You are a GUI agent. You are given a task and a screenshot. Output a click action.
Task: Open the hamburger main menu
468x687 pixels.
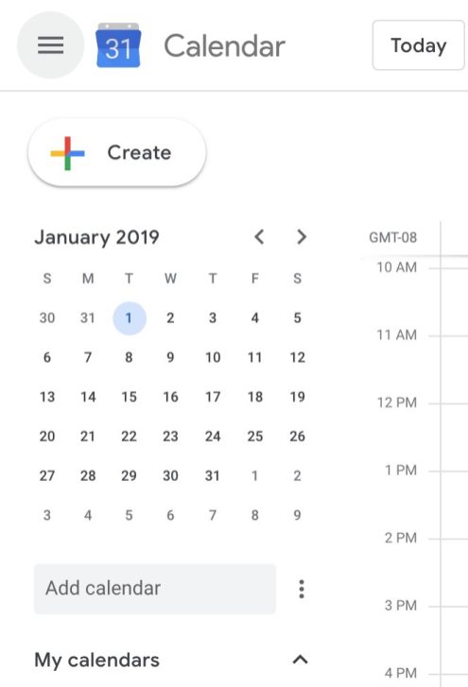(x=50, y=45)
